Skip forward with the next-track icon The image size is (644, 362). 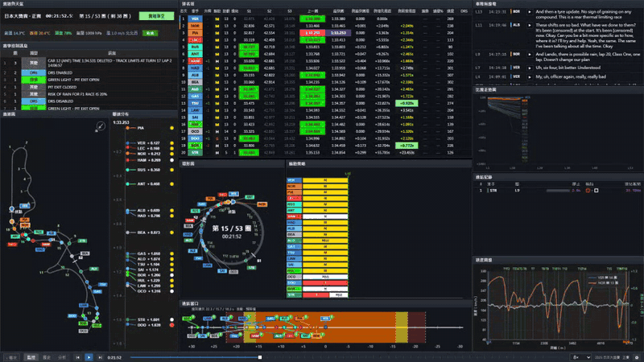[x=100, y=357]
